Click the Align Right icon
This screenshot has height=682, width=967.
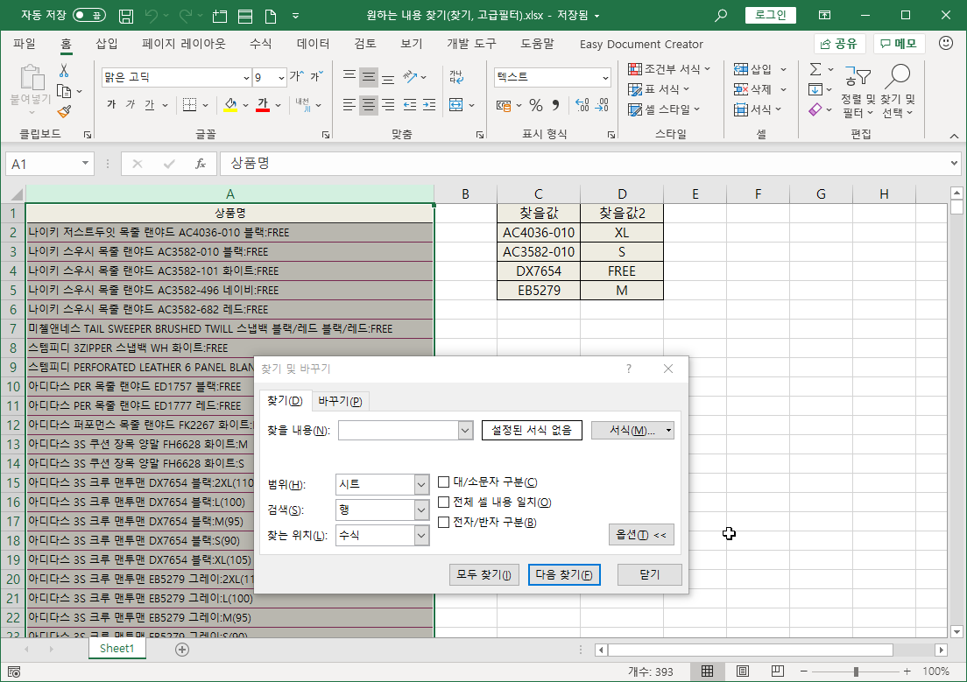pos(388,105)
